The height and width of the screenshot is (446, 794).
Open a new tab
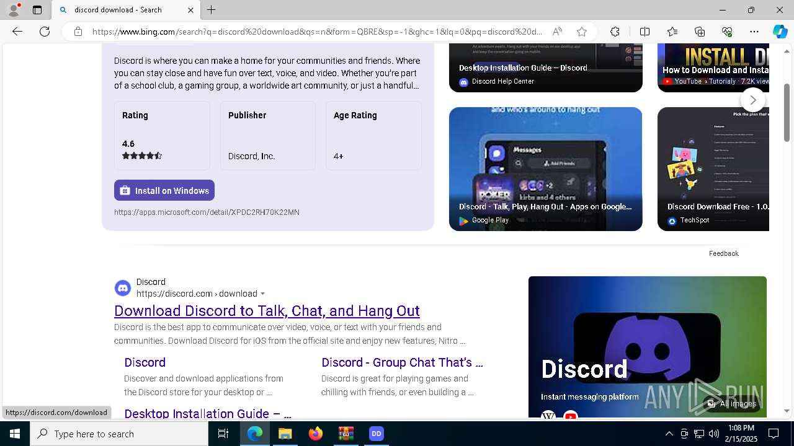pos(211,10)
